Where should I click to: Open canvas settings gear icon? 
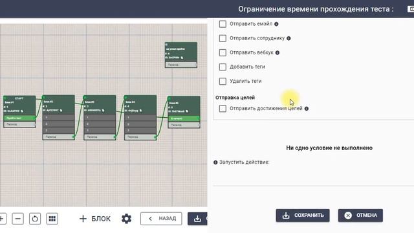coord(127,219)
